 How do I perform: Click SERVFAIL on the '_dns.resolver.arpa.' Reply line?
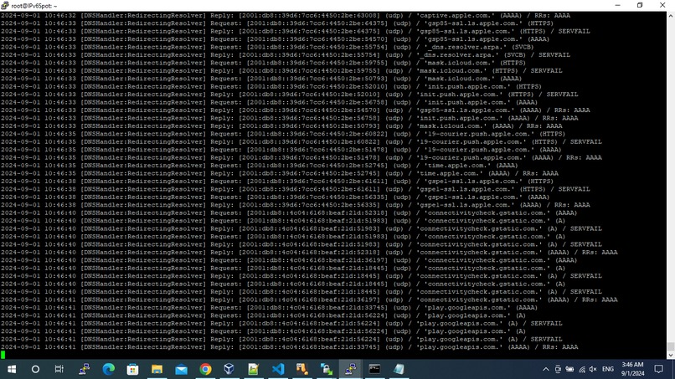point(554,55)
